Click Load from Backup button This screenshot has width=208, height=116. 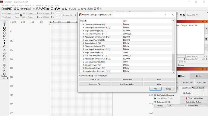pos(127,84)
